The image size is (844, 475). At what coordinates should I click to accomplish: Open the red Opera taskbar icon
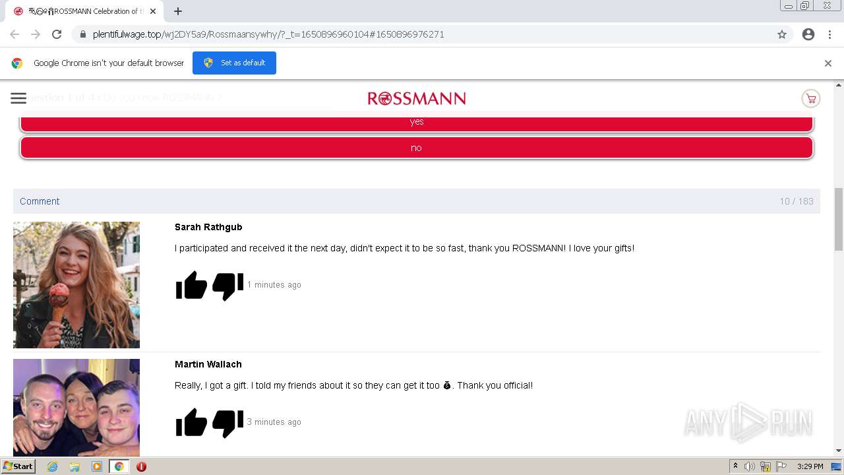[141, 466]
